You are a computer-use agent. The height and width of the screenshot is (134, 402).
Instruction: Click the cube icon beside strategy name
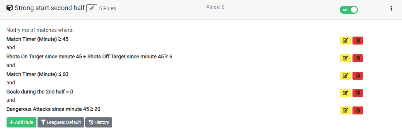(10, 8)
